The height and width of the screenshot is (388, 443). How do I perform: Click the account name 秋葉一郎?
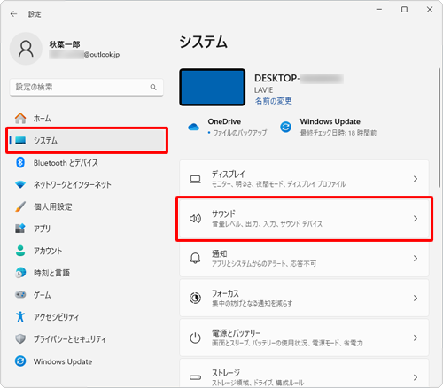point(65,44)
